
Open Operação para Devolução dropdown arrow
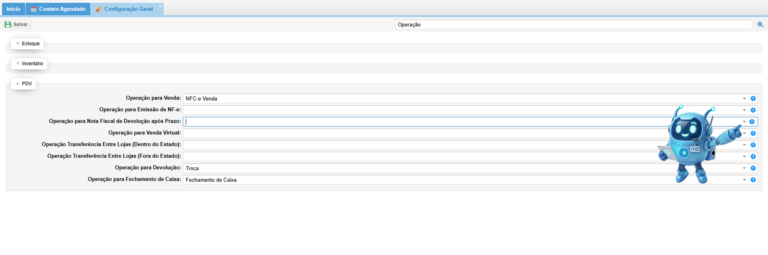[744, 168]
